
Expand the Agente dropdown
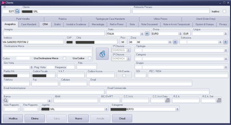coord(106,109)
